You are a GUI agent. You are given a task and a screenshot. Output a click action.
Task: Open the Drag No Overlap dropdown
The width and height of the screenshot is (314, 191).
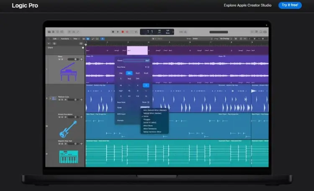pos(226,38)
